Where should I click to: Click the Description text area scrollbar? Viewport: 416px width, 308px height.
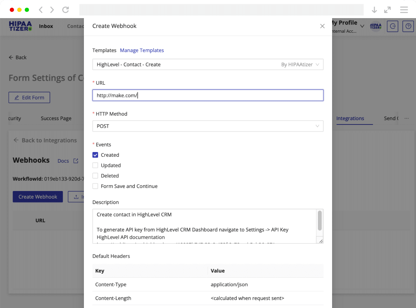pyautogui.click(x=320, y=221)
